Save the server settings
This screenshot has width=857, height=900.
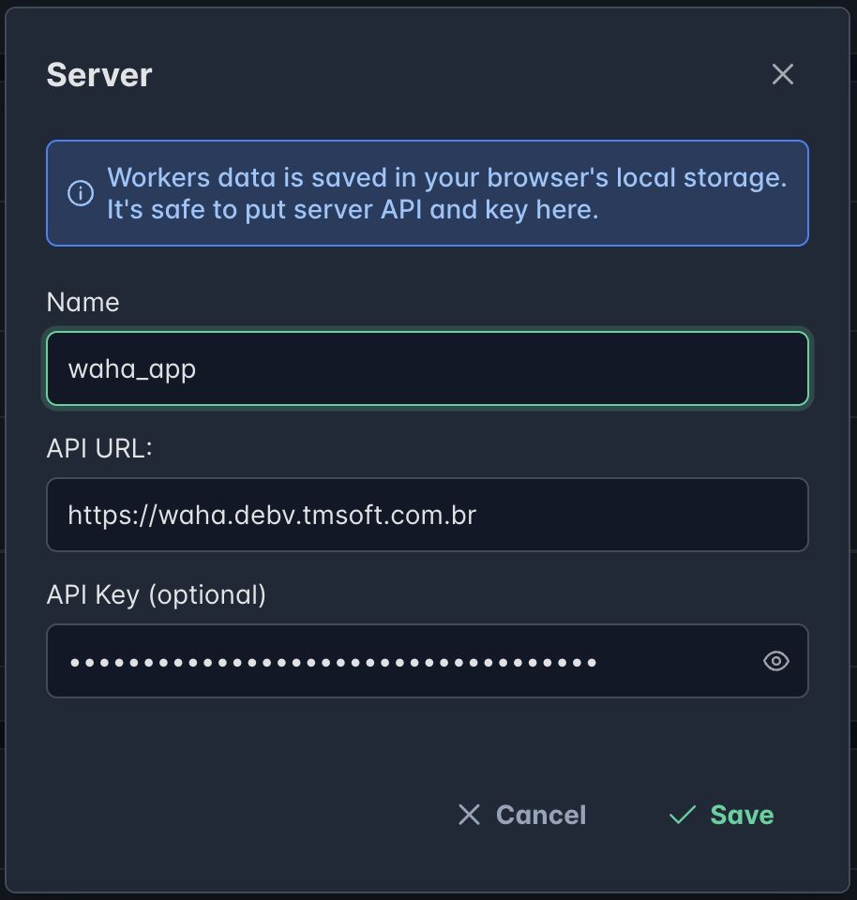click(722, 815)
